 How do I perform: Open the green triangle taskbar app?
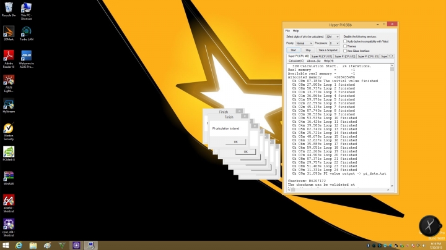pyautogui.click(x=62, y=245)
